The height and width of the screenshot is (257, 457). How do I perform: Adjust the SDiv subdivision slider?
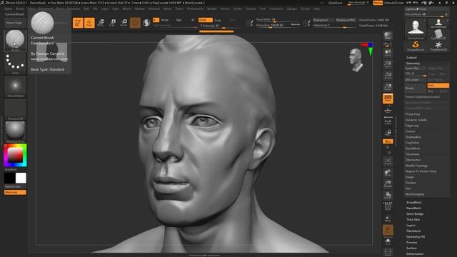[x=416, y=74]
